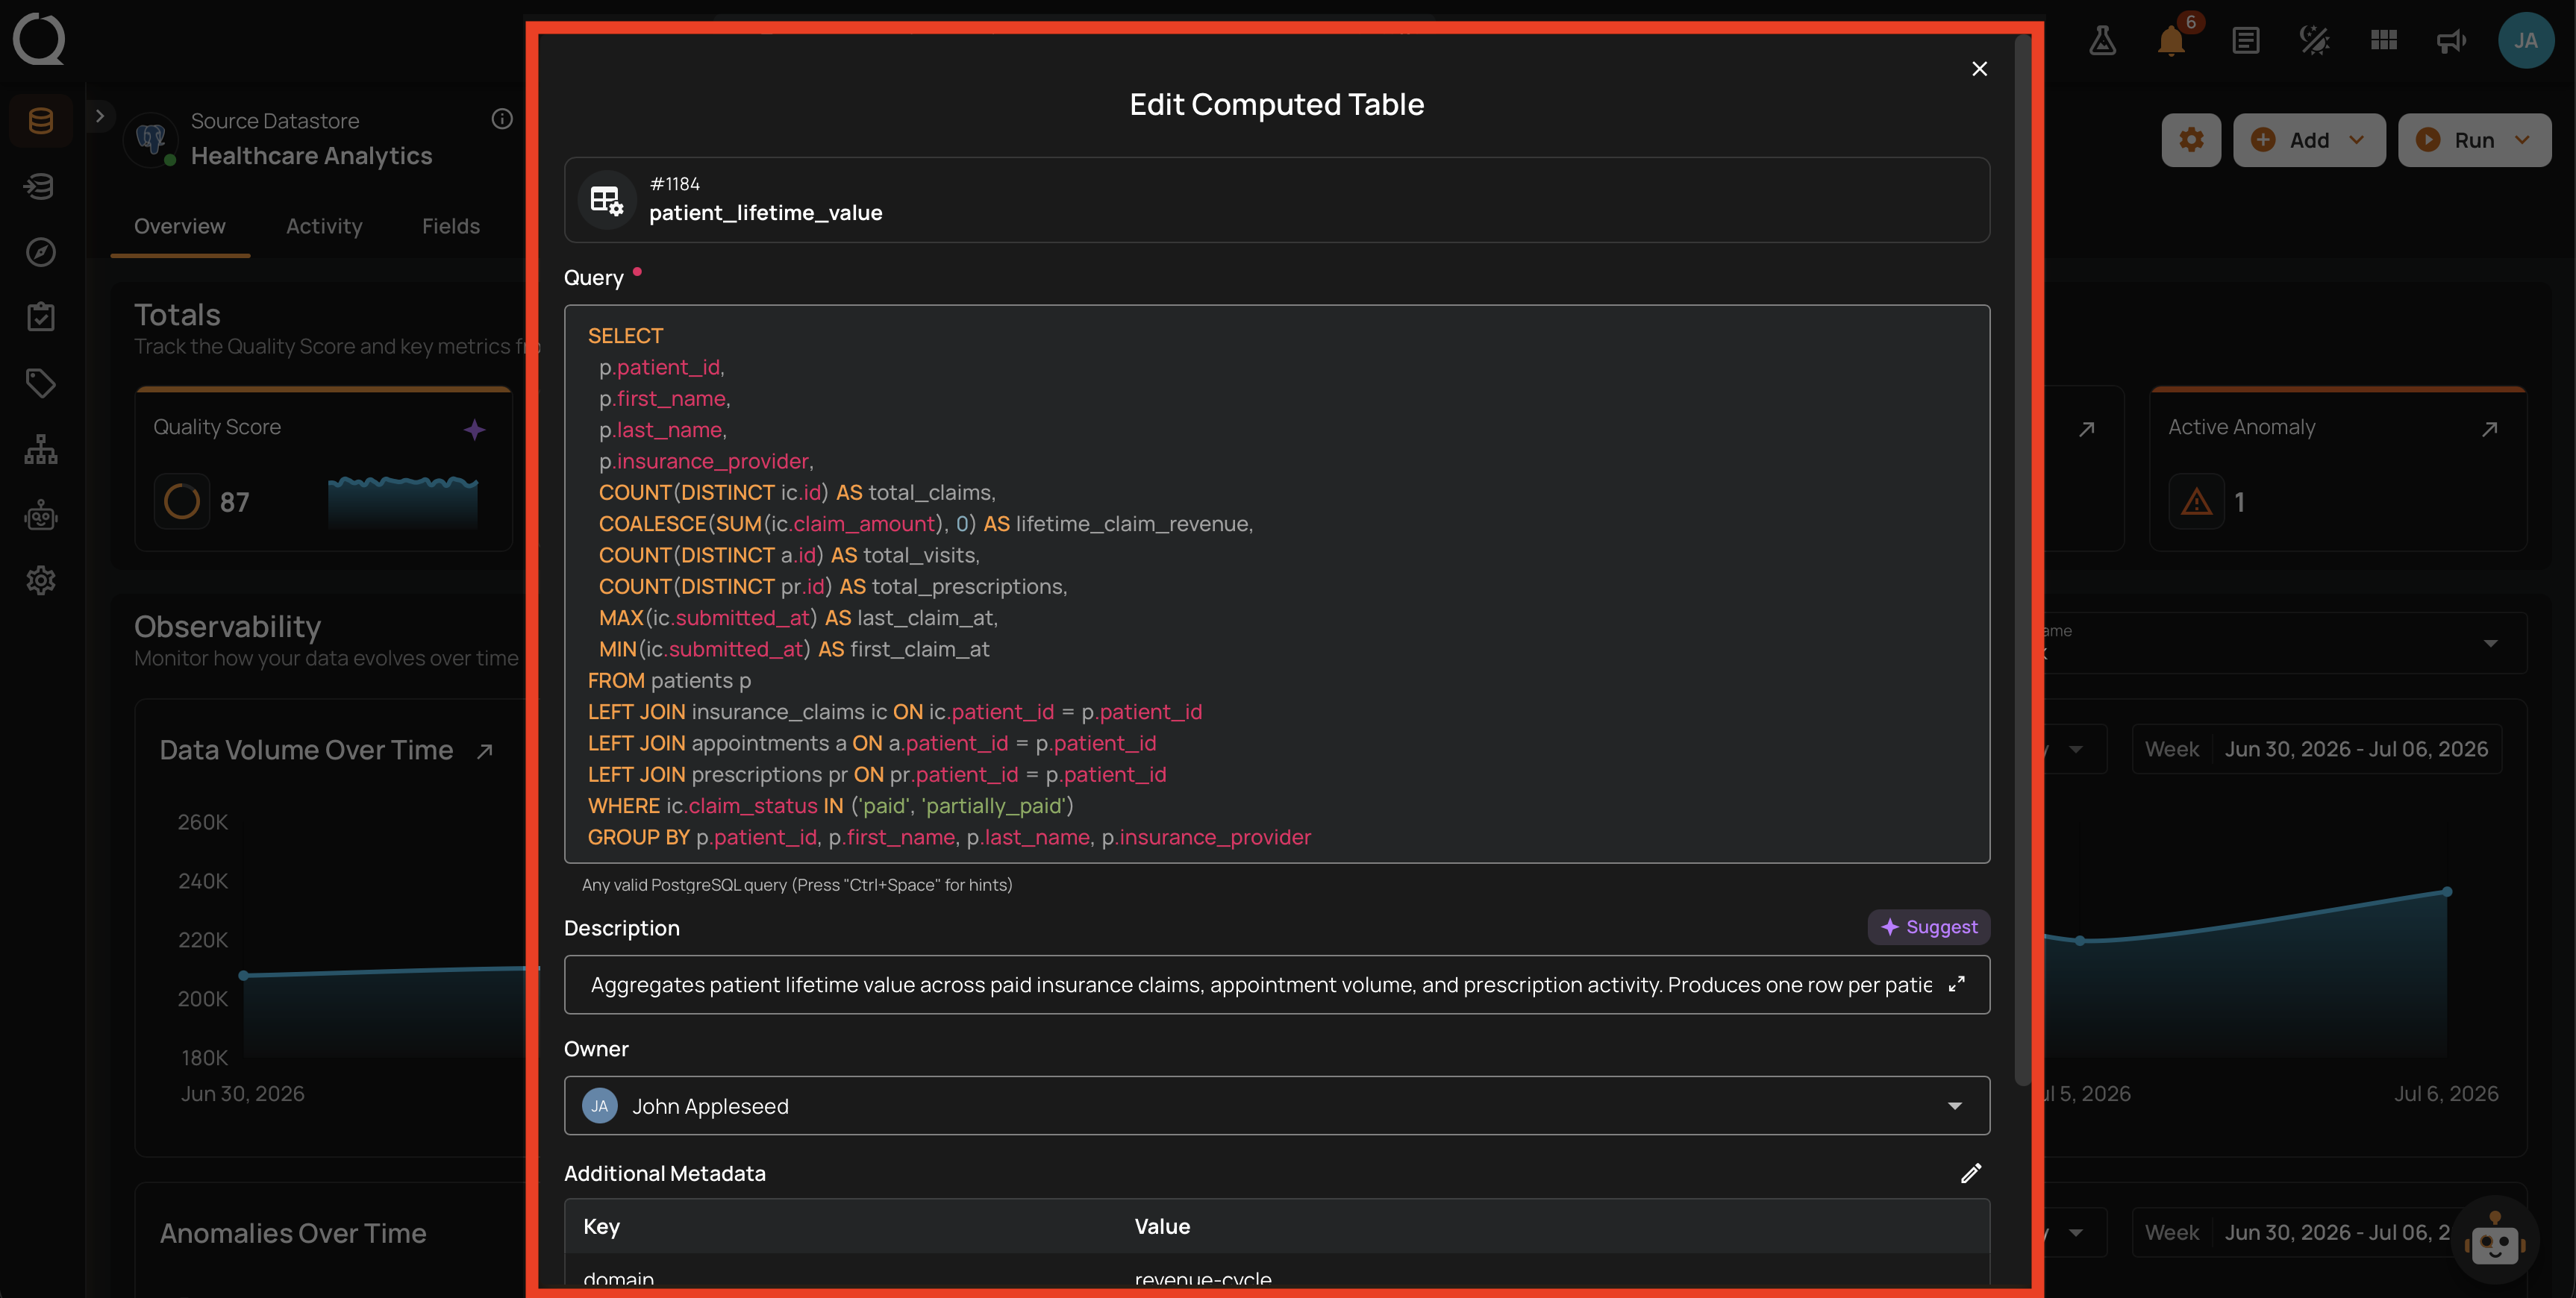Edit Additional Metadata with pencil icon

pyautogui.click(x=1970, y=1173)
